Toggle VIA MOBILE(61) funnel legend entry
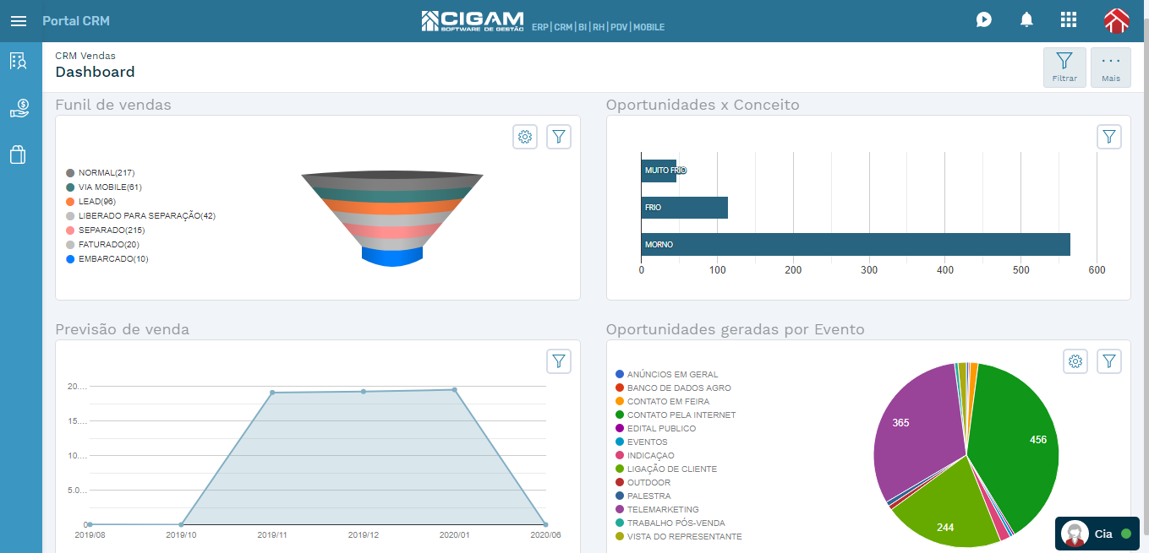This screenshot has height=553, width=1149. [x=104, y=187]
